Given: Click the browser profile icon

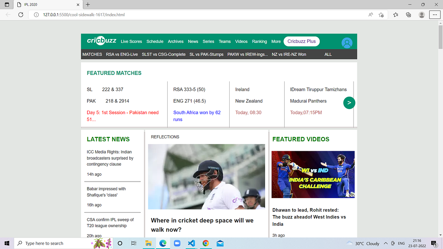Looking at the screenshot, I should [422, 15].
